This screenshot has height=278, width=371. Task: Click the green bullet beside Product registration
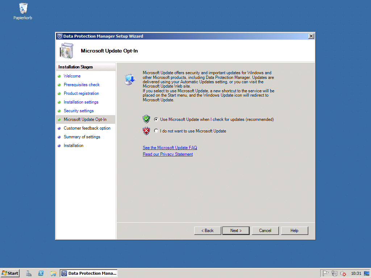(59, 94)
